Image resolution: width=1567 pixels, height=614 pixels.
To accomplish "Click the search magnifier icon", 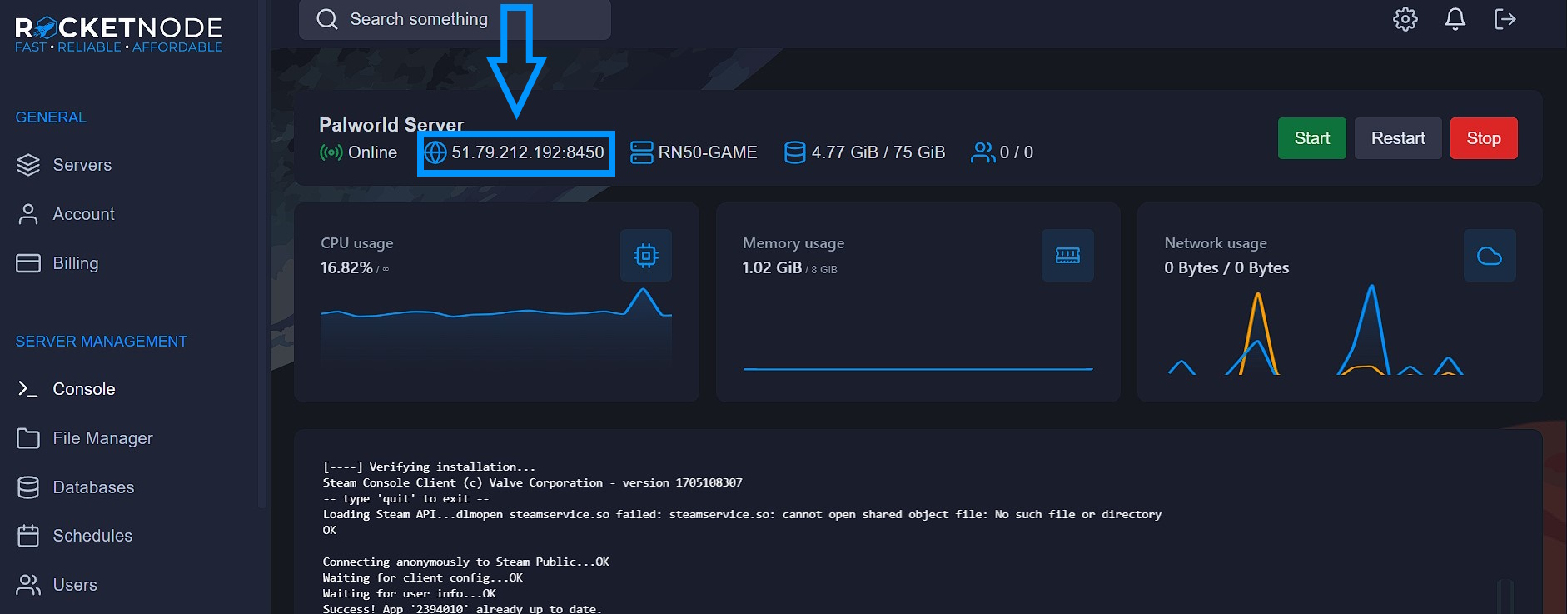I will [x=327, y=19].
